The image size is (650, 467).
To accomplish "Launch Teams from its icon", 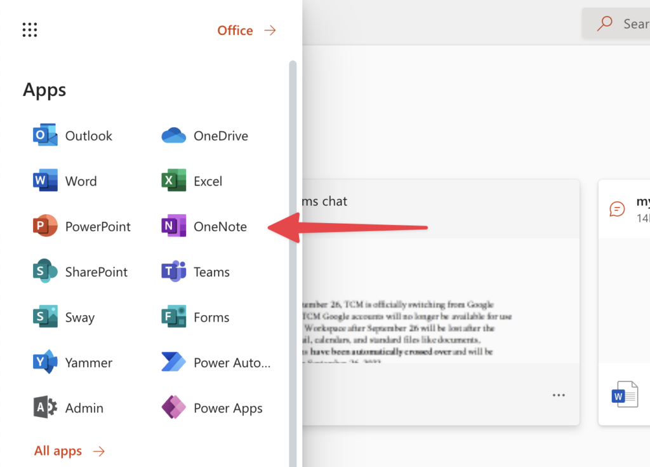I will [x=173, y=271].
